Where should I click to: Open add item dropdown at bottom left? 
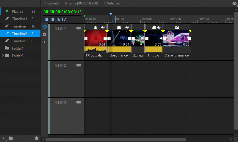coord(4,138)
